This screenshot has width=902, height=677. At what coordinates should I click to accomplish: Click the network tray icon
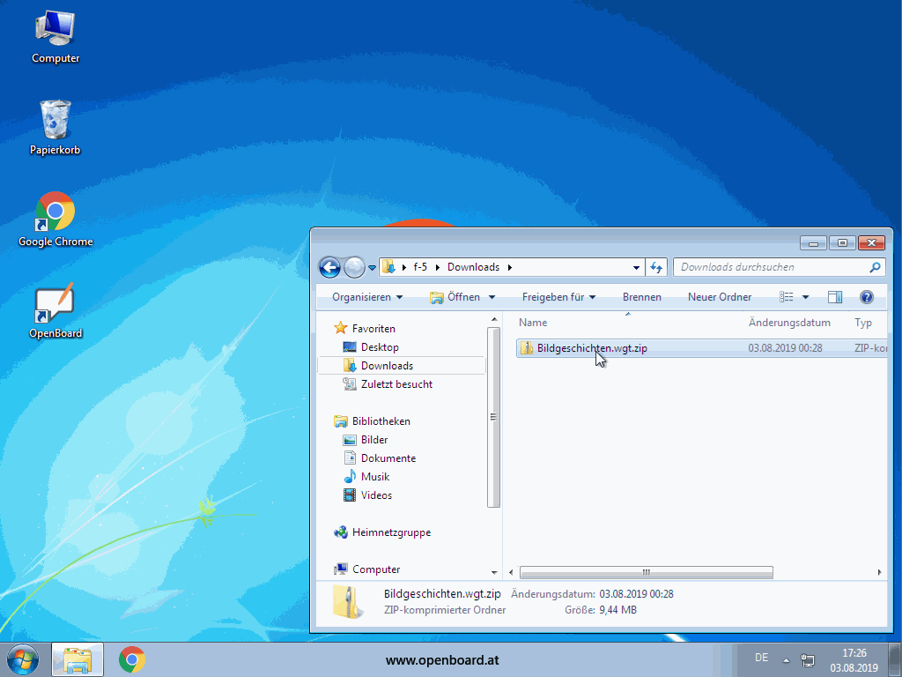(x=808, y=659)
